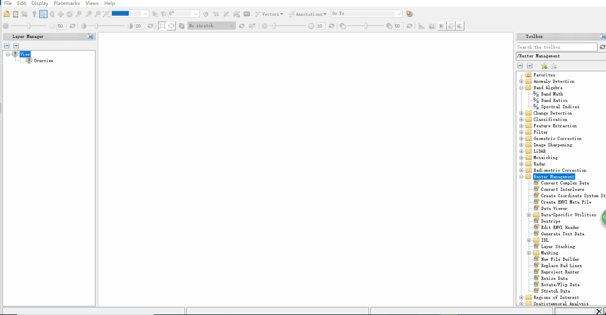Reset brightness with the refresh icon
The width and height of the screenshot is (606, 315).
(x=72, y=26)
